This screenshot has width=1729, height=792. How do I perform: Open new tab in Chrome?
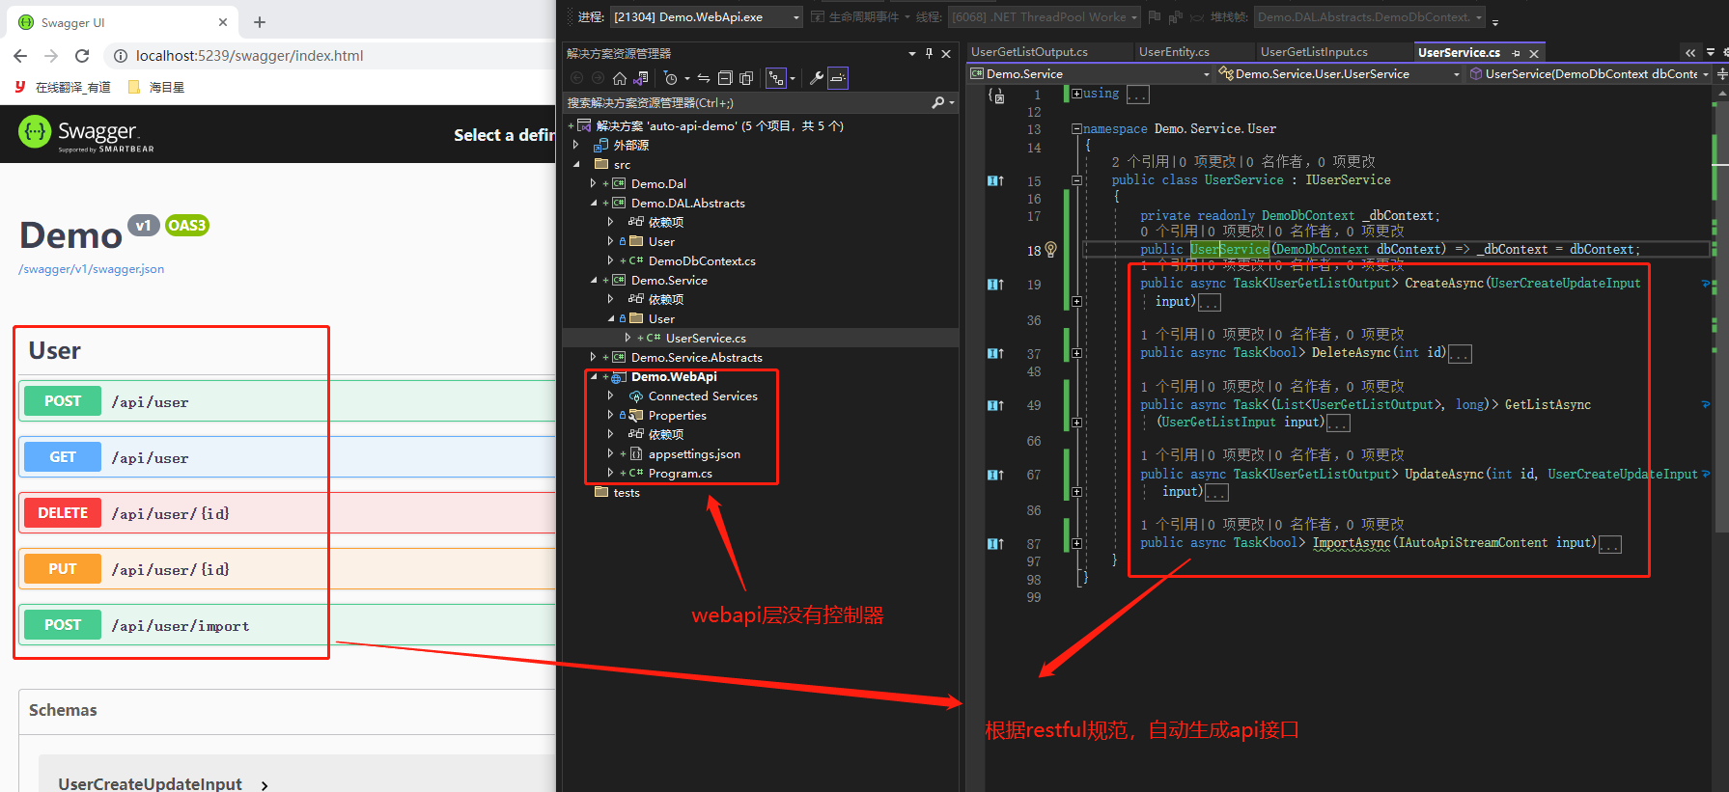click(260, 21)
